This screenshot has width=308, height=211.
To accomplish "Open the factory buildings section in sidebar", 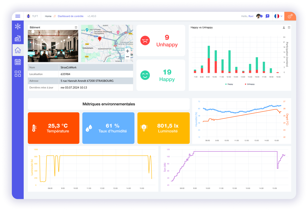I will 18,38.
